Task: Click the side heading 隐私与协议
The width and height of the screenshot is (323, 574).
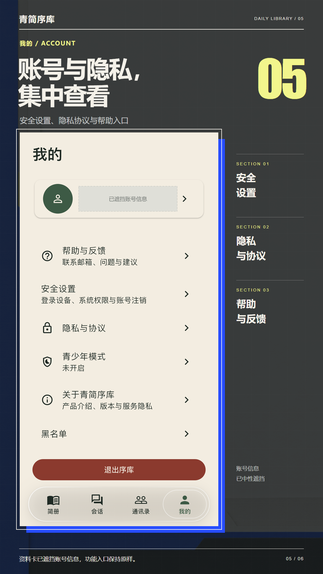Action: 251,248
